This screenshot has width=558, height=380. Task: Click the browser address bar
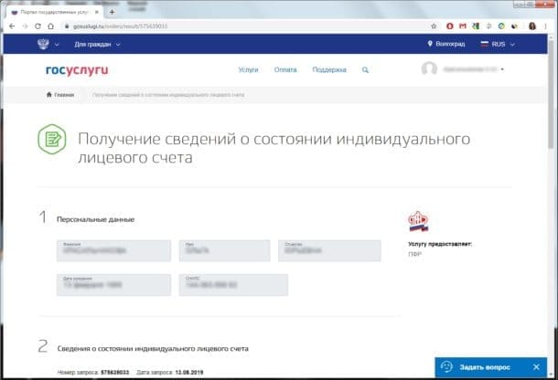[229, 26]
